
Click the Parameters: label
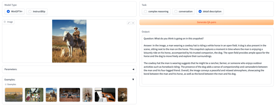(11, 69)
